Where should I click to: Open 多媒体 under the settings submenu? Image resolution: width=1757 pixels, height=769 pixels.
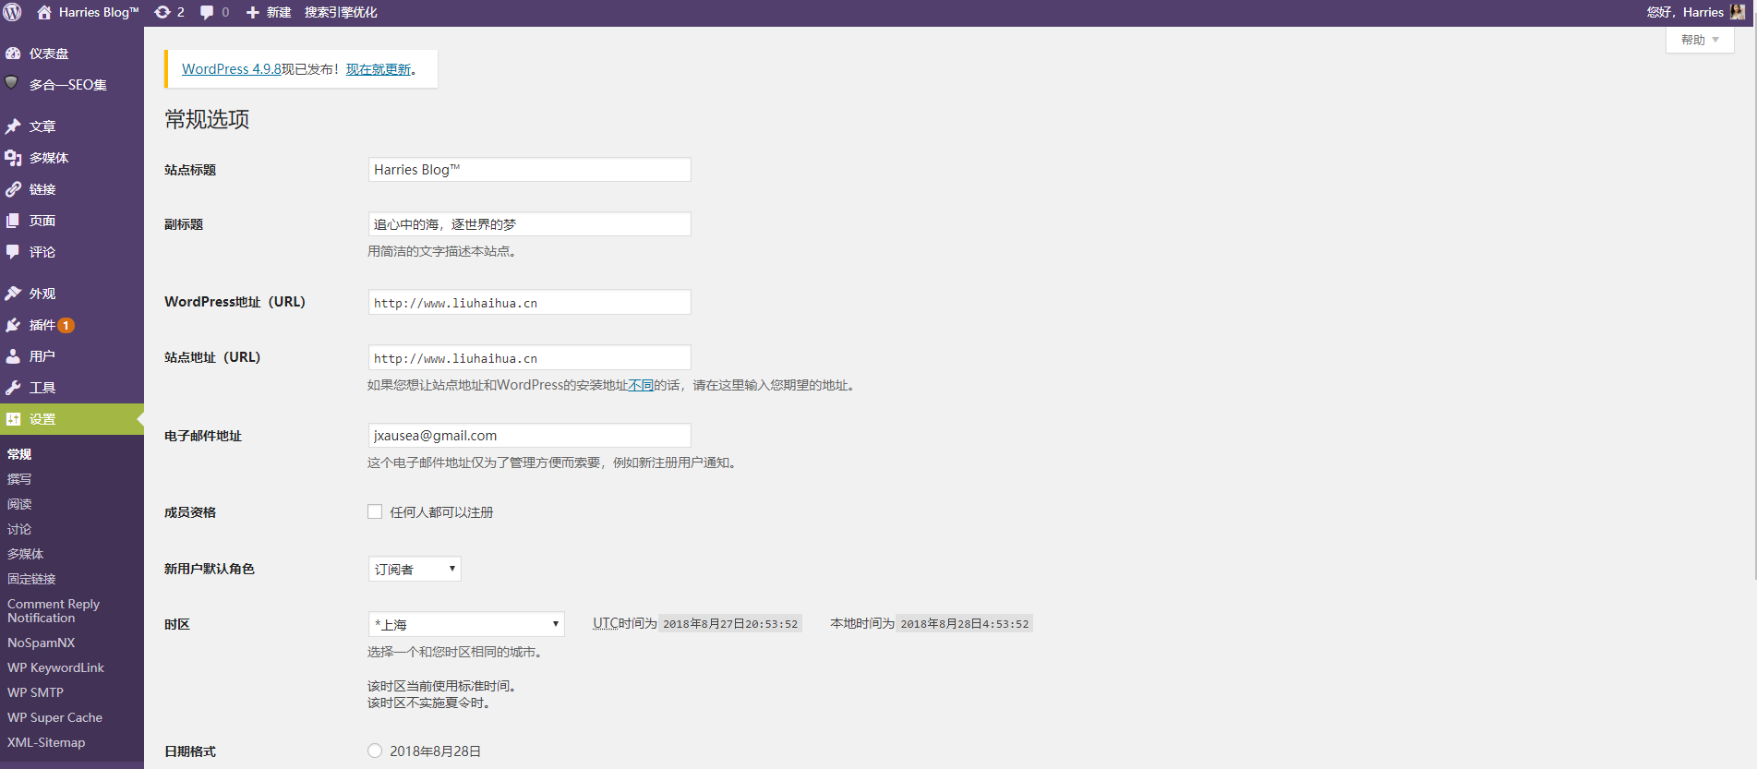pos(26,554)
